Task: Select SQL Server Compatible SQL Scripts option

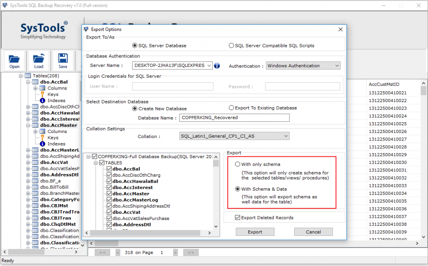Action: tap(231, 46)
